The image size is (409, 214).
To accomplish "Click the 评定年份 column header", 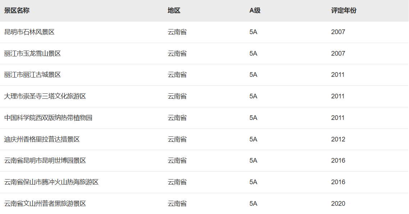I will pyautogui.click(x=344, y=10).
